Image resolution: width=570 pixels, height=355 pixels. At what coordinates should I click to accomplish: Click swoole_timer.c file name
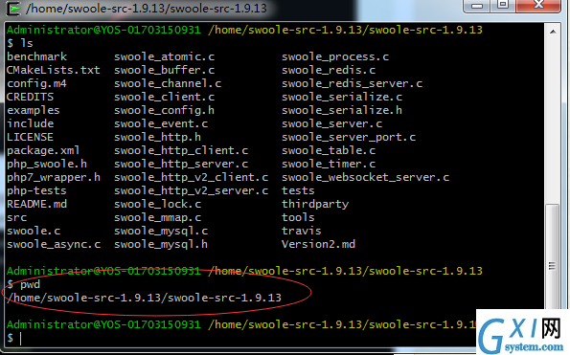[x=329, y=164]
